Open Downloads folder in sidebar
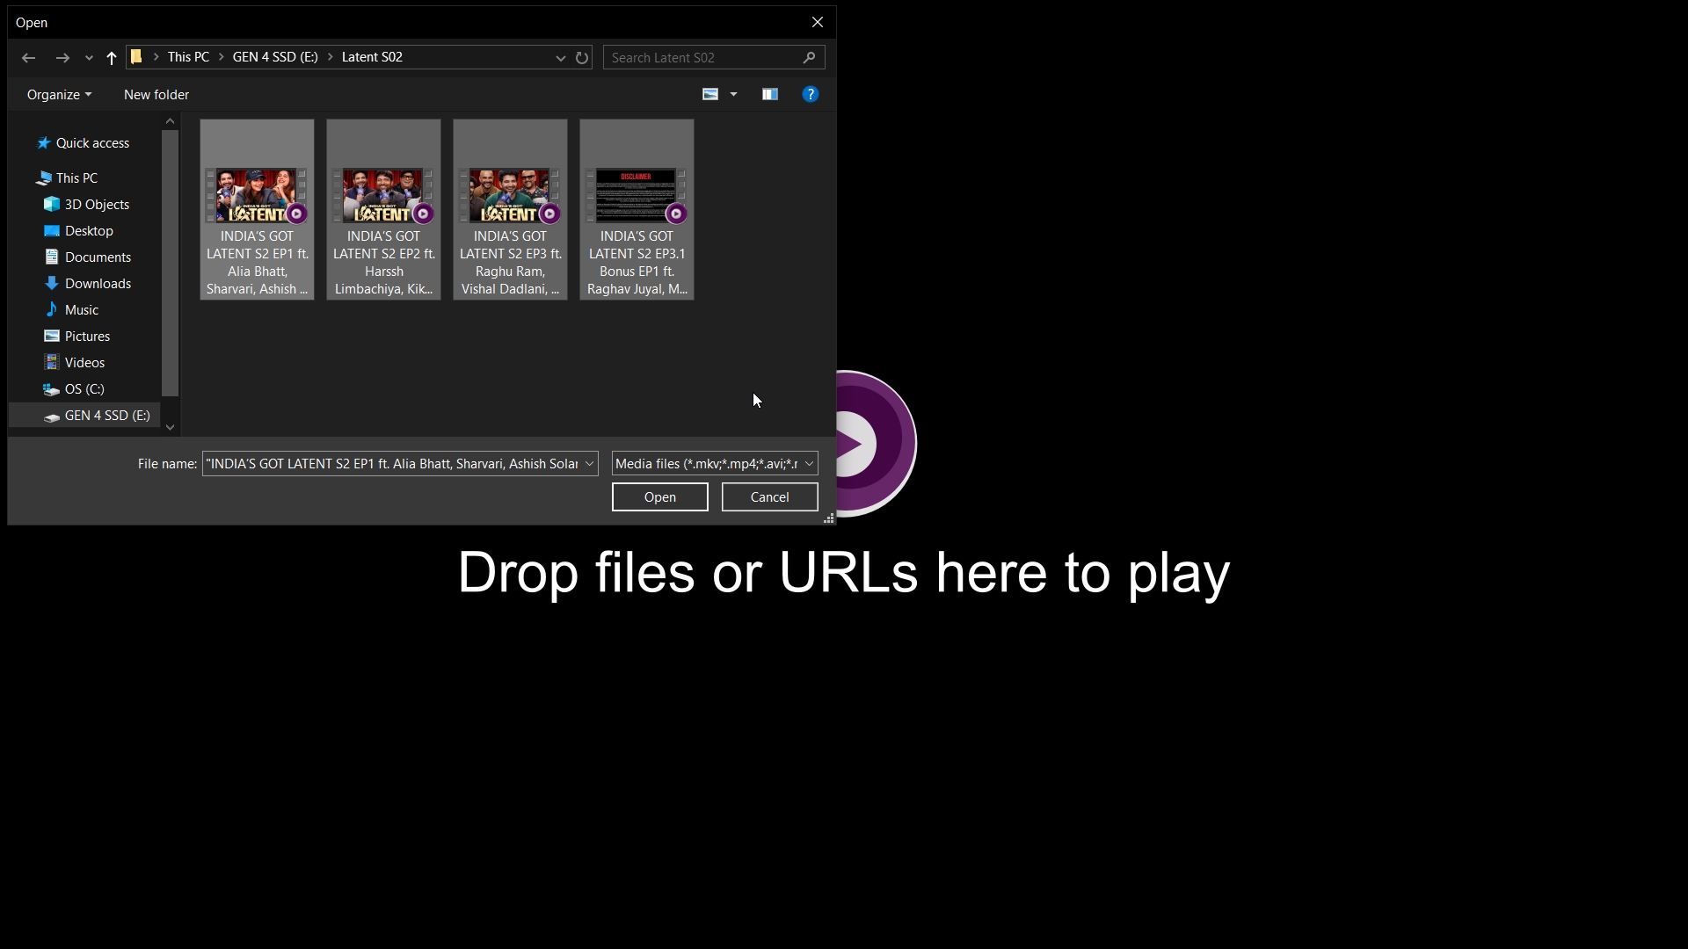Viewport: 1688px width, 949px height. 88,284
